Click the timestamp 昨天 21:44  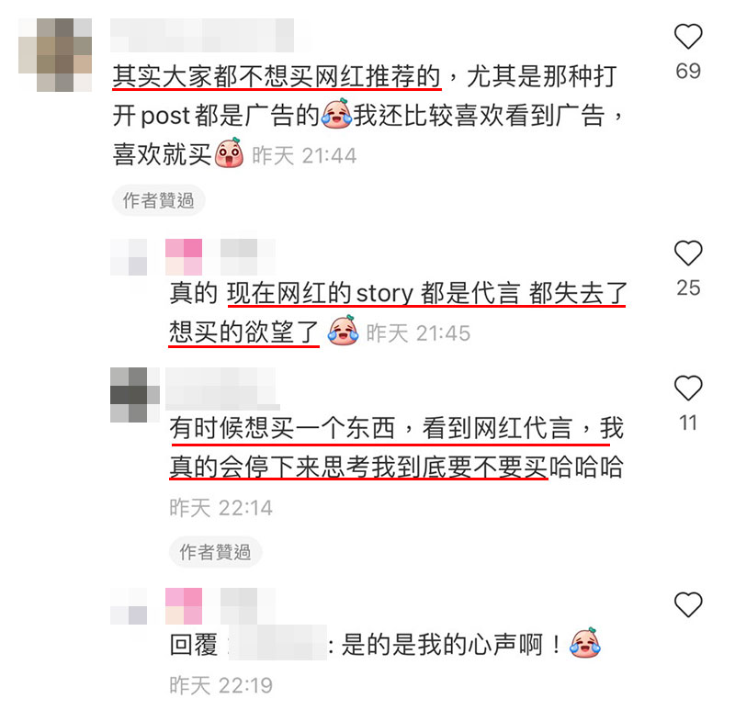305,155
